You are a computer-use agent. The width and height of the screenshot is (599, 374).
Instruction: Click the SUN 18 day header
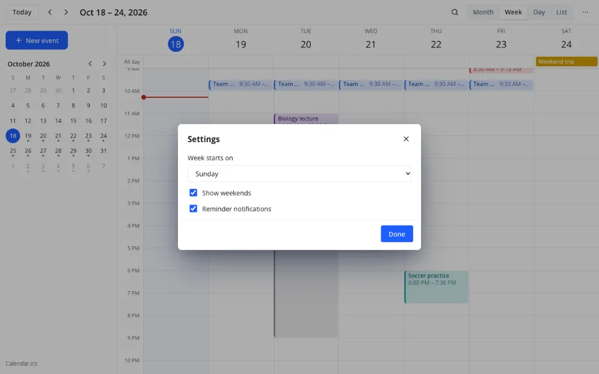click(x=176, y=40)
